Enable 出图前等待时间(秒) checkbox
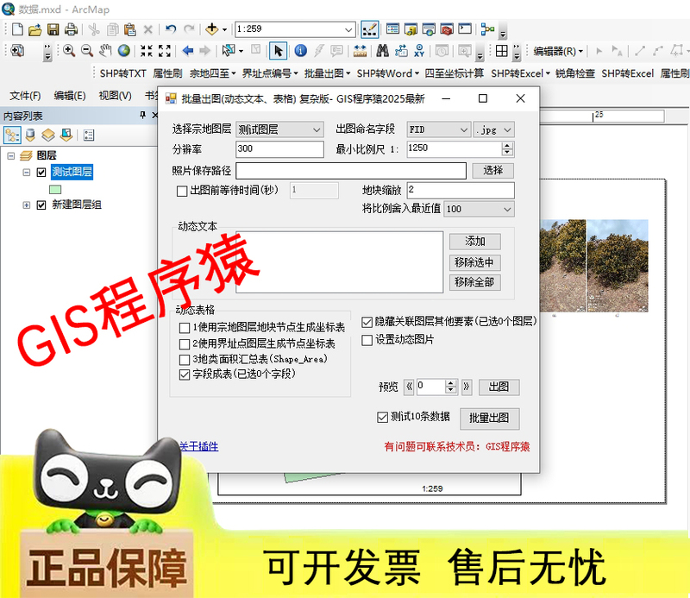 tap(182, 191)
